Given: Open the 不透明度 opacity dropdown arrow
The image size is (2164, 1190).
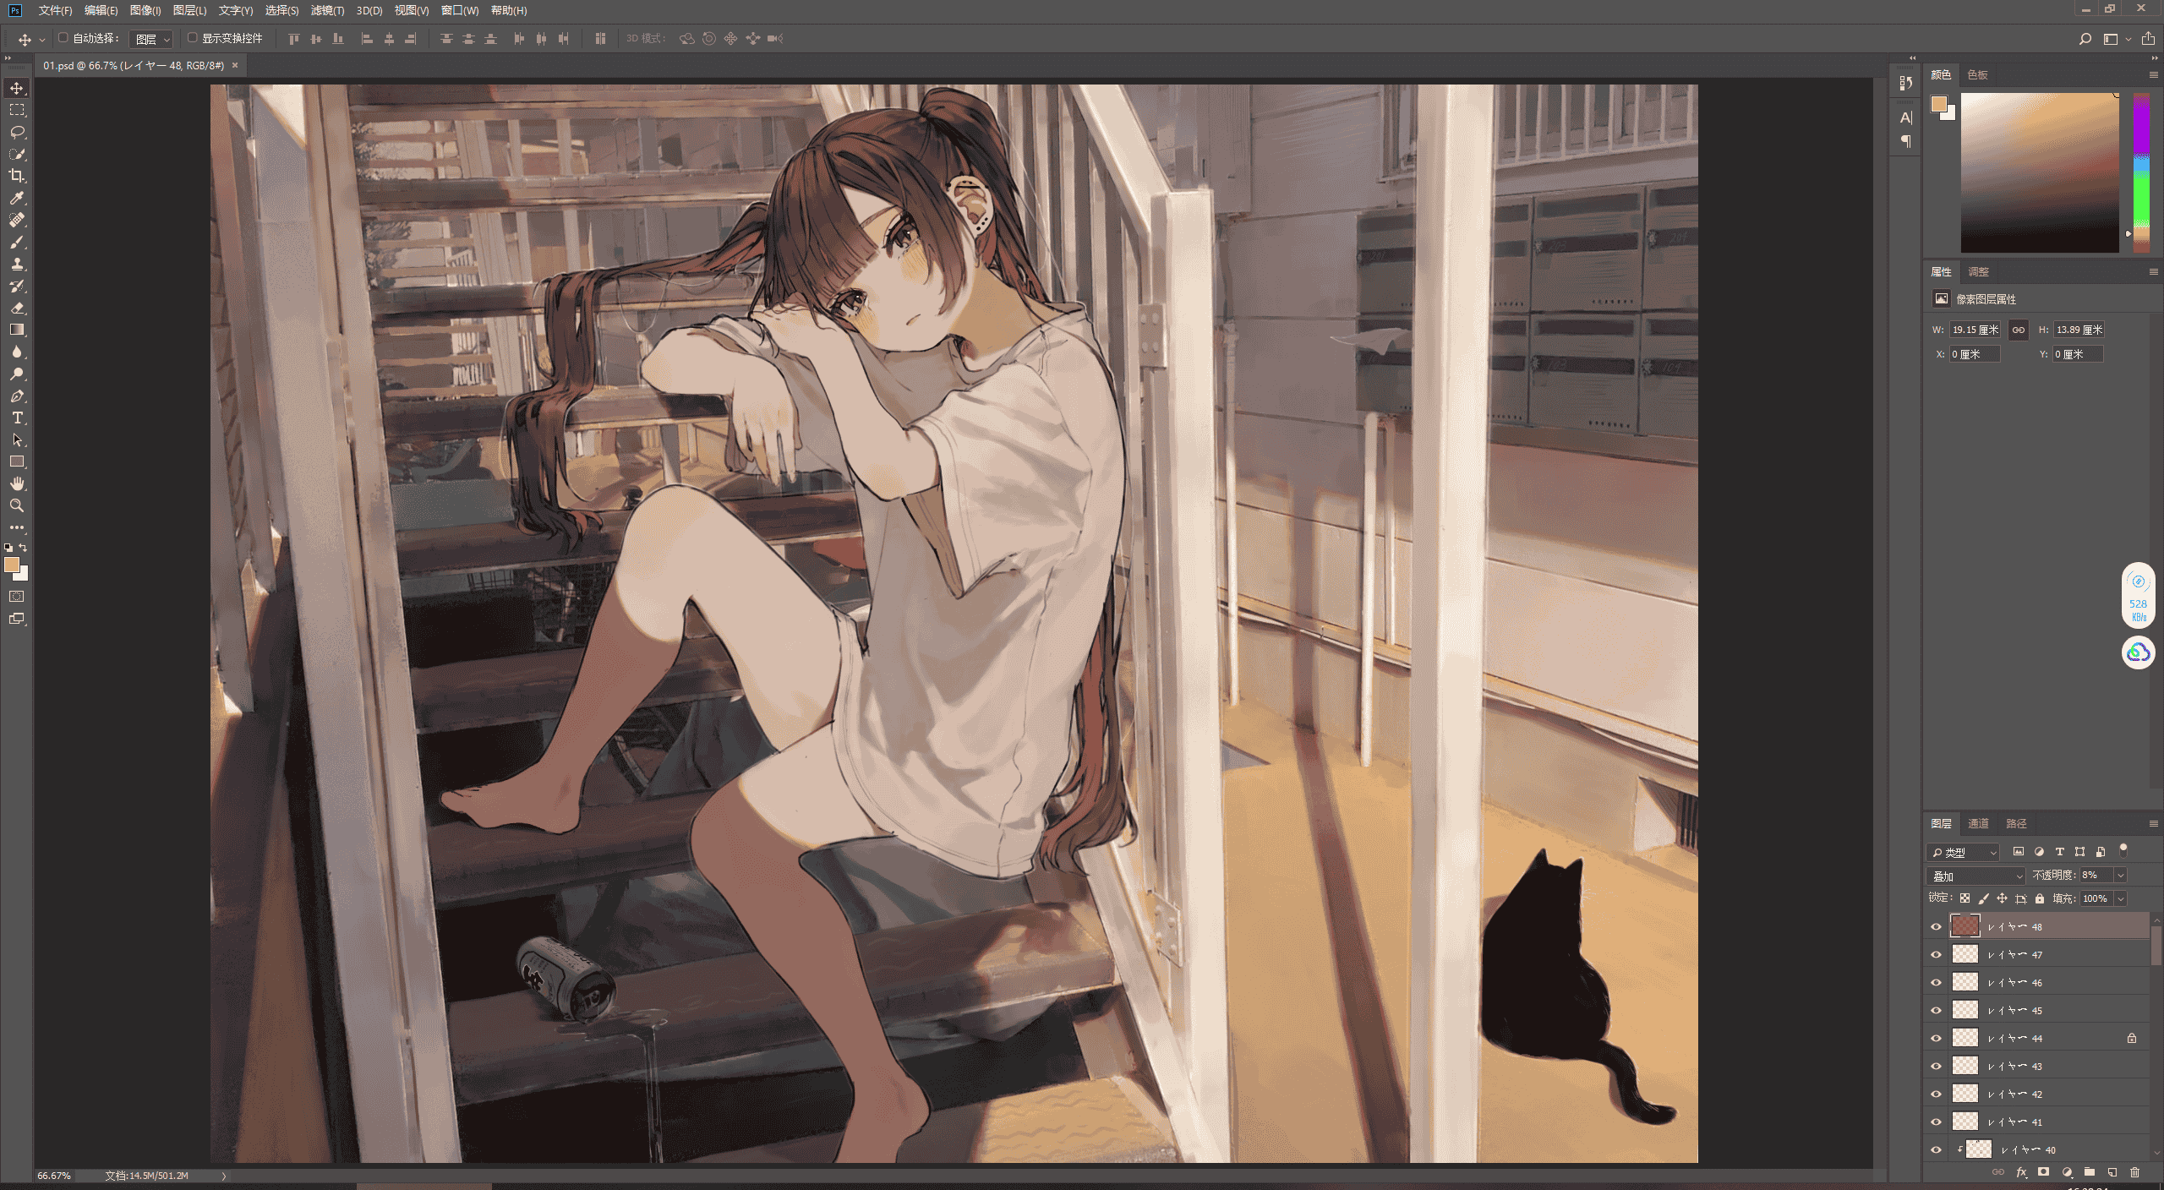Looking at the screenshot, I should point(2120,876).
